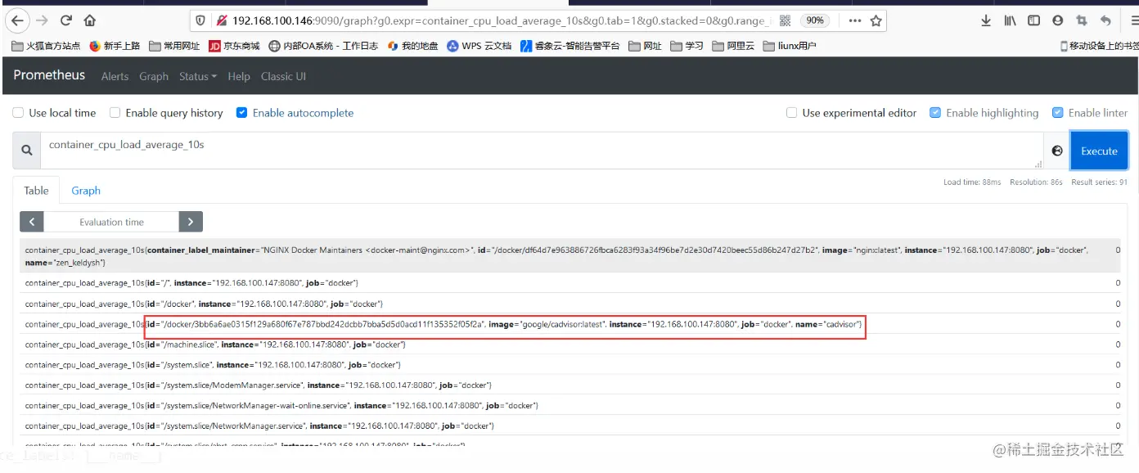The height and width of the screenshot is (473, 1139).
Task: Open the WPS 云文档 bookmark
Action: (479, 46)
